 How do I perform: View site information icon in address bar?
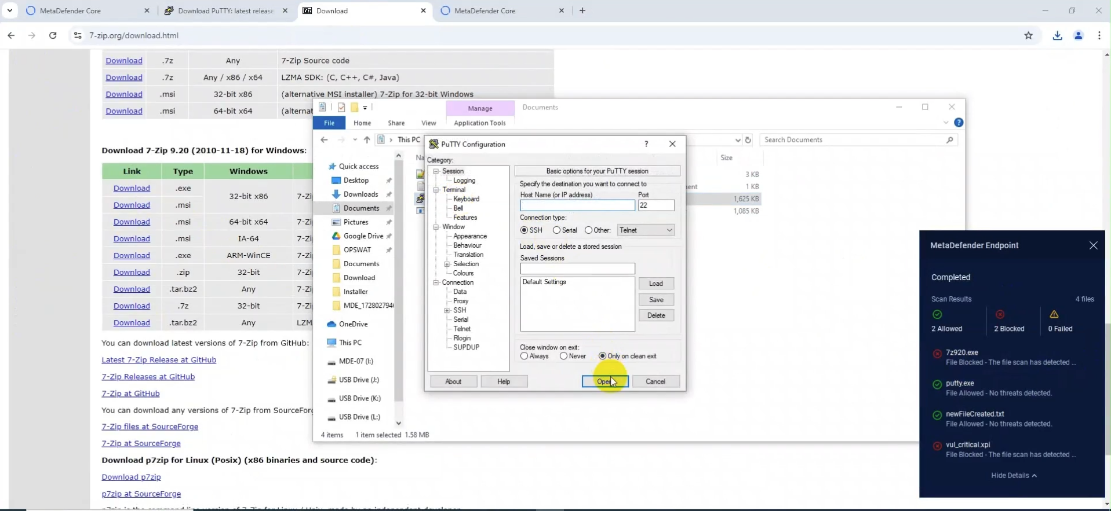77,35
